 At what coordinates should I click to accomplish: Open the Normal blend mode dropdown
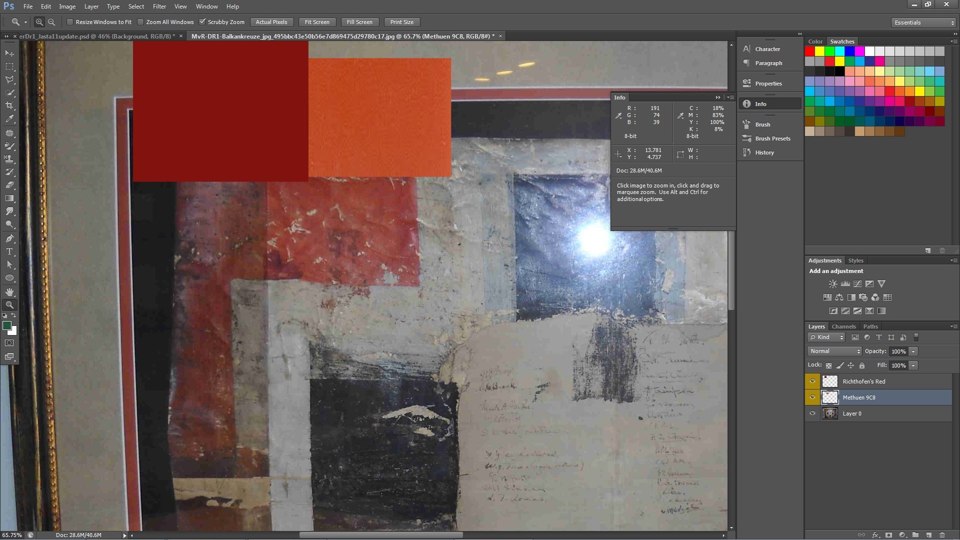pyautogui.click(x=834, y=351)
